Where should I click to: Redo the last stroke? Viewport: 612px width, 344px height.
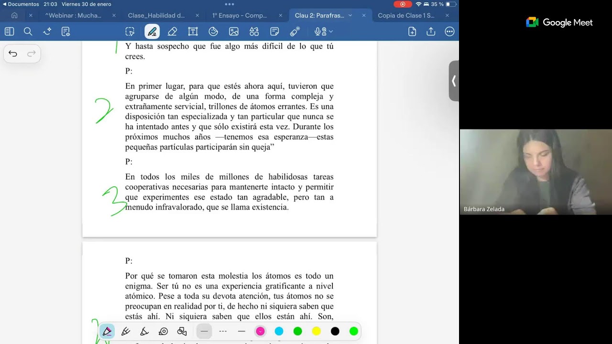pos(32,54)
